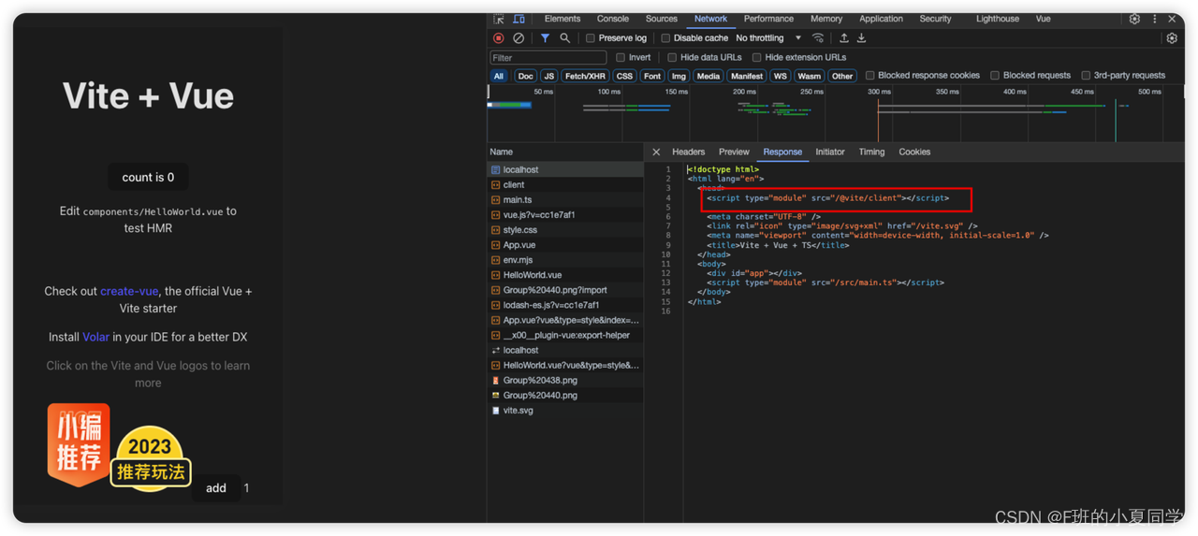Check Blocked response cookies
Viewport: 1198px width, 536px height.
tap(870, 76)
